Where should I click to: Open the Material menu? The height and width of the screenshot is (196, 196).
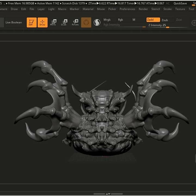click(88, 9)
